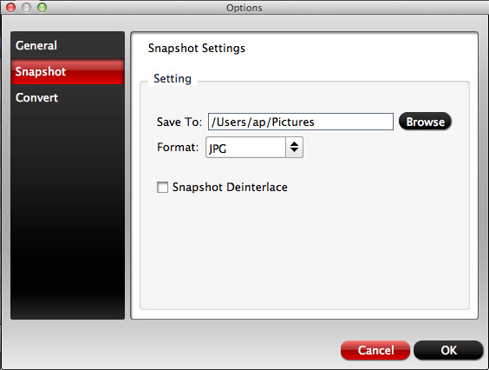Click the Format dropdown up-down arrows
The image size is (489, 370).
click(294, 147)
